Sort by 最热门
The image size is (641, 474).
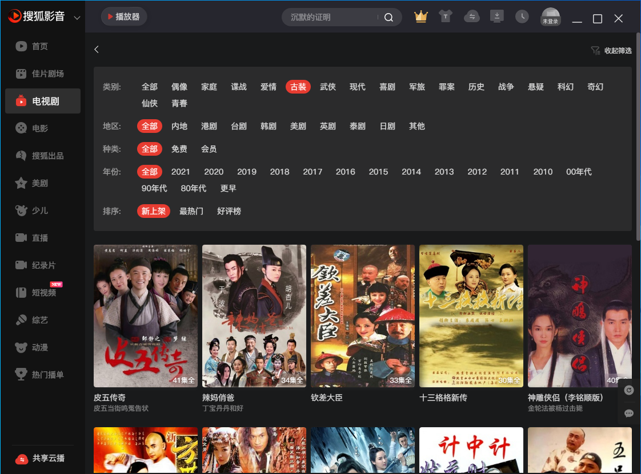click(191, 210)
